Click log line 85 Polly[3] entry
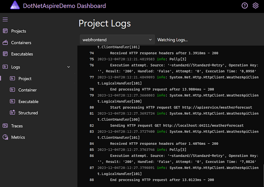The width and height of the screenshot is (264, 187). 178,150
